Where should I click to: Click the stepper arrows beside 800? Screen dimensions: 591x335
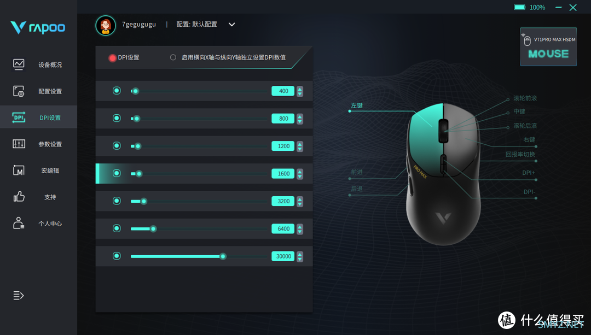pyautogui.click(x=300, y=119)
